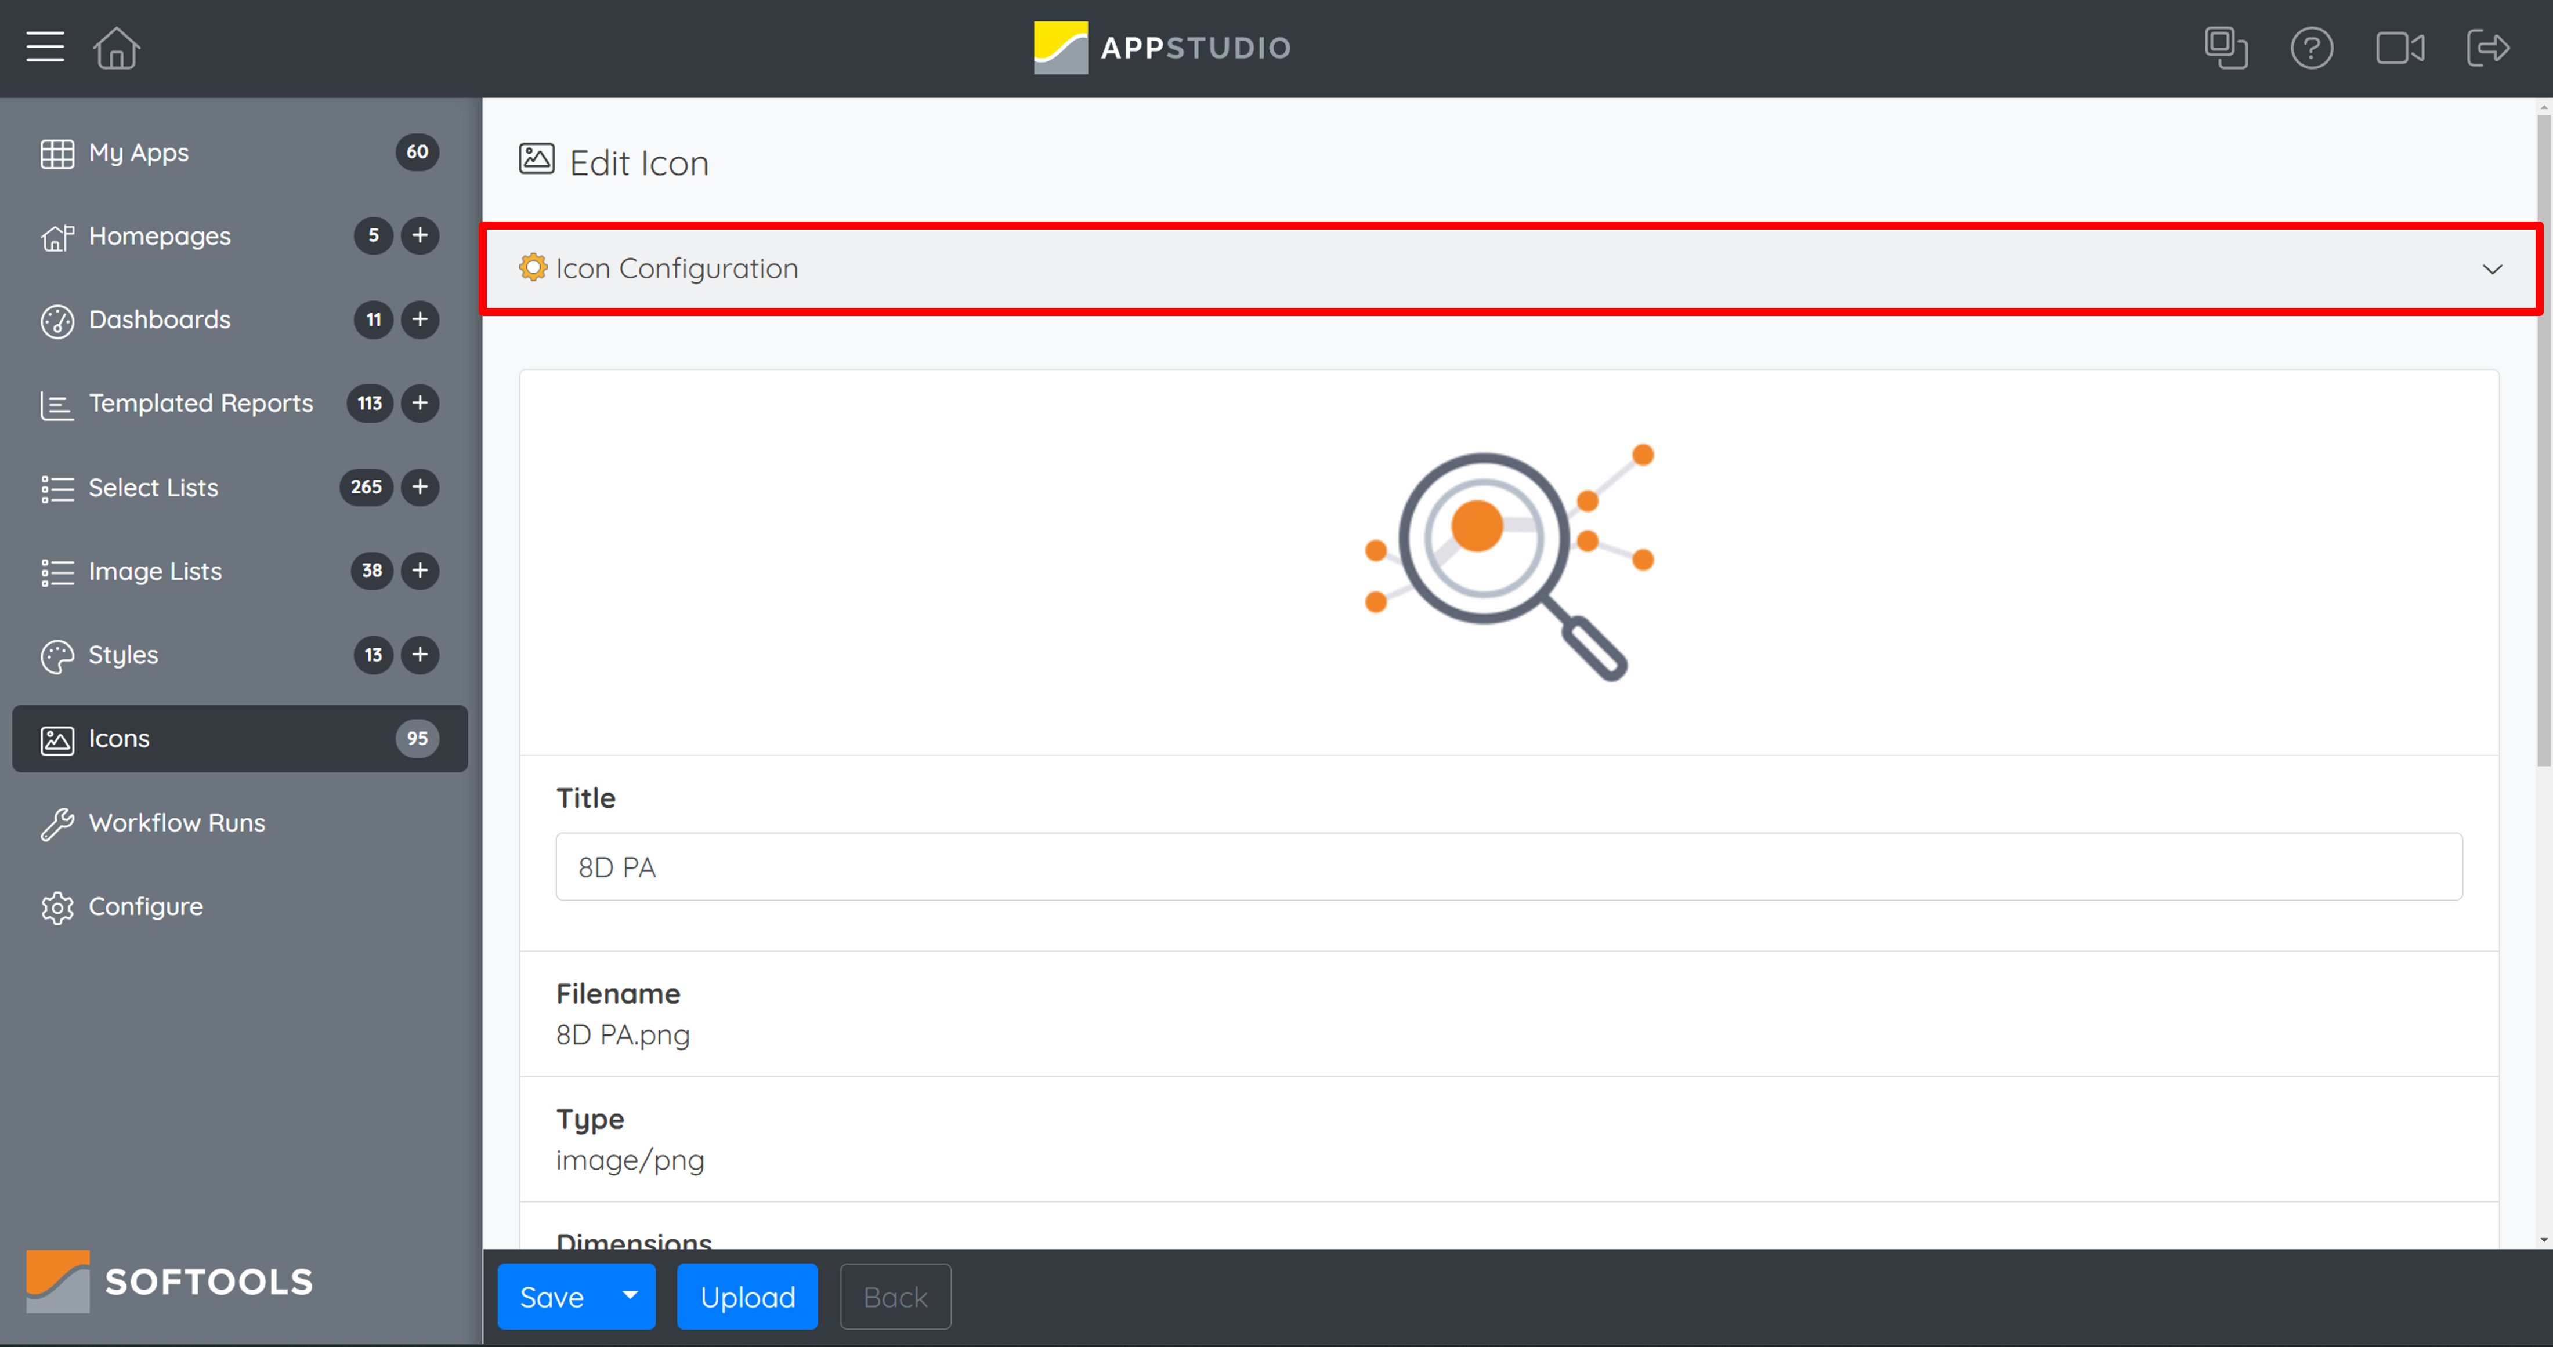Click the AppStudio logo
The width and height of the screenshot is (2553, 1347).
[1162, 48]
